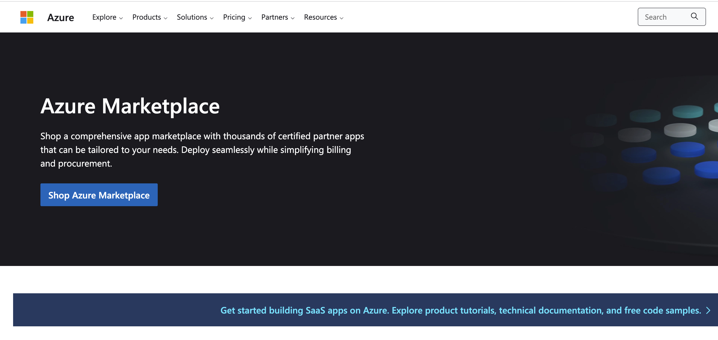718x340 pixels.
Task: Click the Shop Azure Marketplace button
Action: (99, 195)
